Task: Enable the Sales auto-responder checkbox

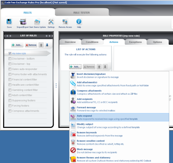Action: pos(10,69)
